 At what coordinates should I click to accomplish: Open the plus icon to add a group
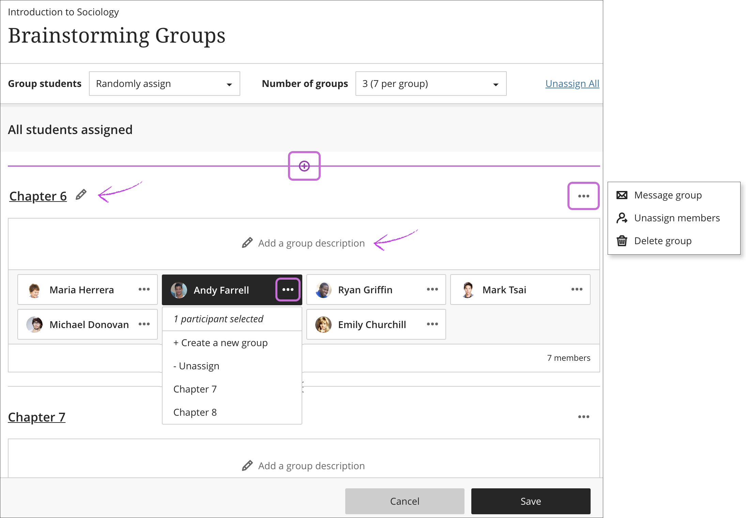pyautogui.click(x=304, y=166)
